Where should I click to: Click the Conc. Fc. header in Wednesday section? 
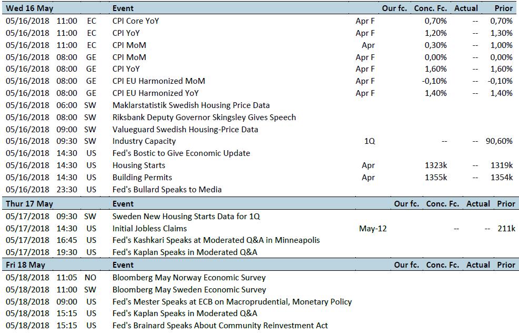click(x=430, y=8)
